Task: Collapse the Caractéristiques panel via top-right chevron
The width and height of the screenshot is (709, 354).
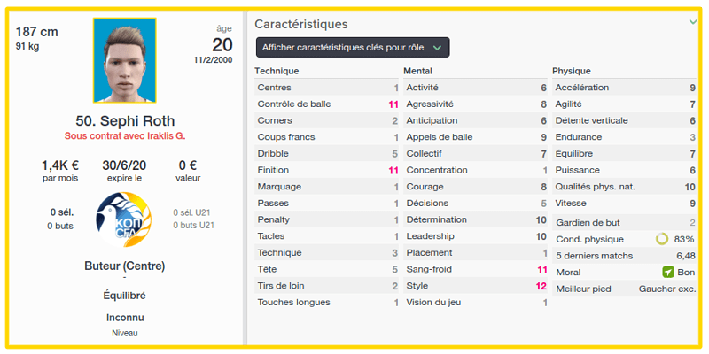Action: (x=693, y=22)
